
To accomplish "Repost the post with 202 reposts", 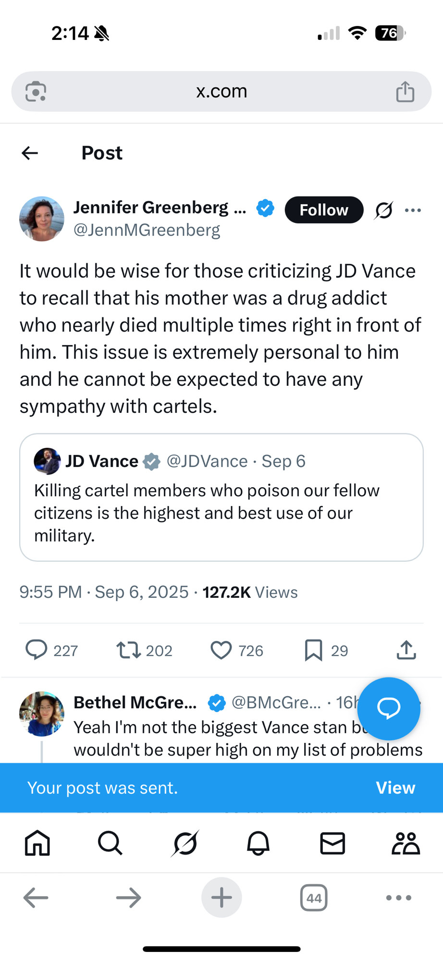I will [x=128, y=650].
